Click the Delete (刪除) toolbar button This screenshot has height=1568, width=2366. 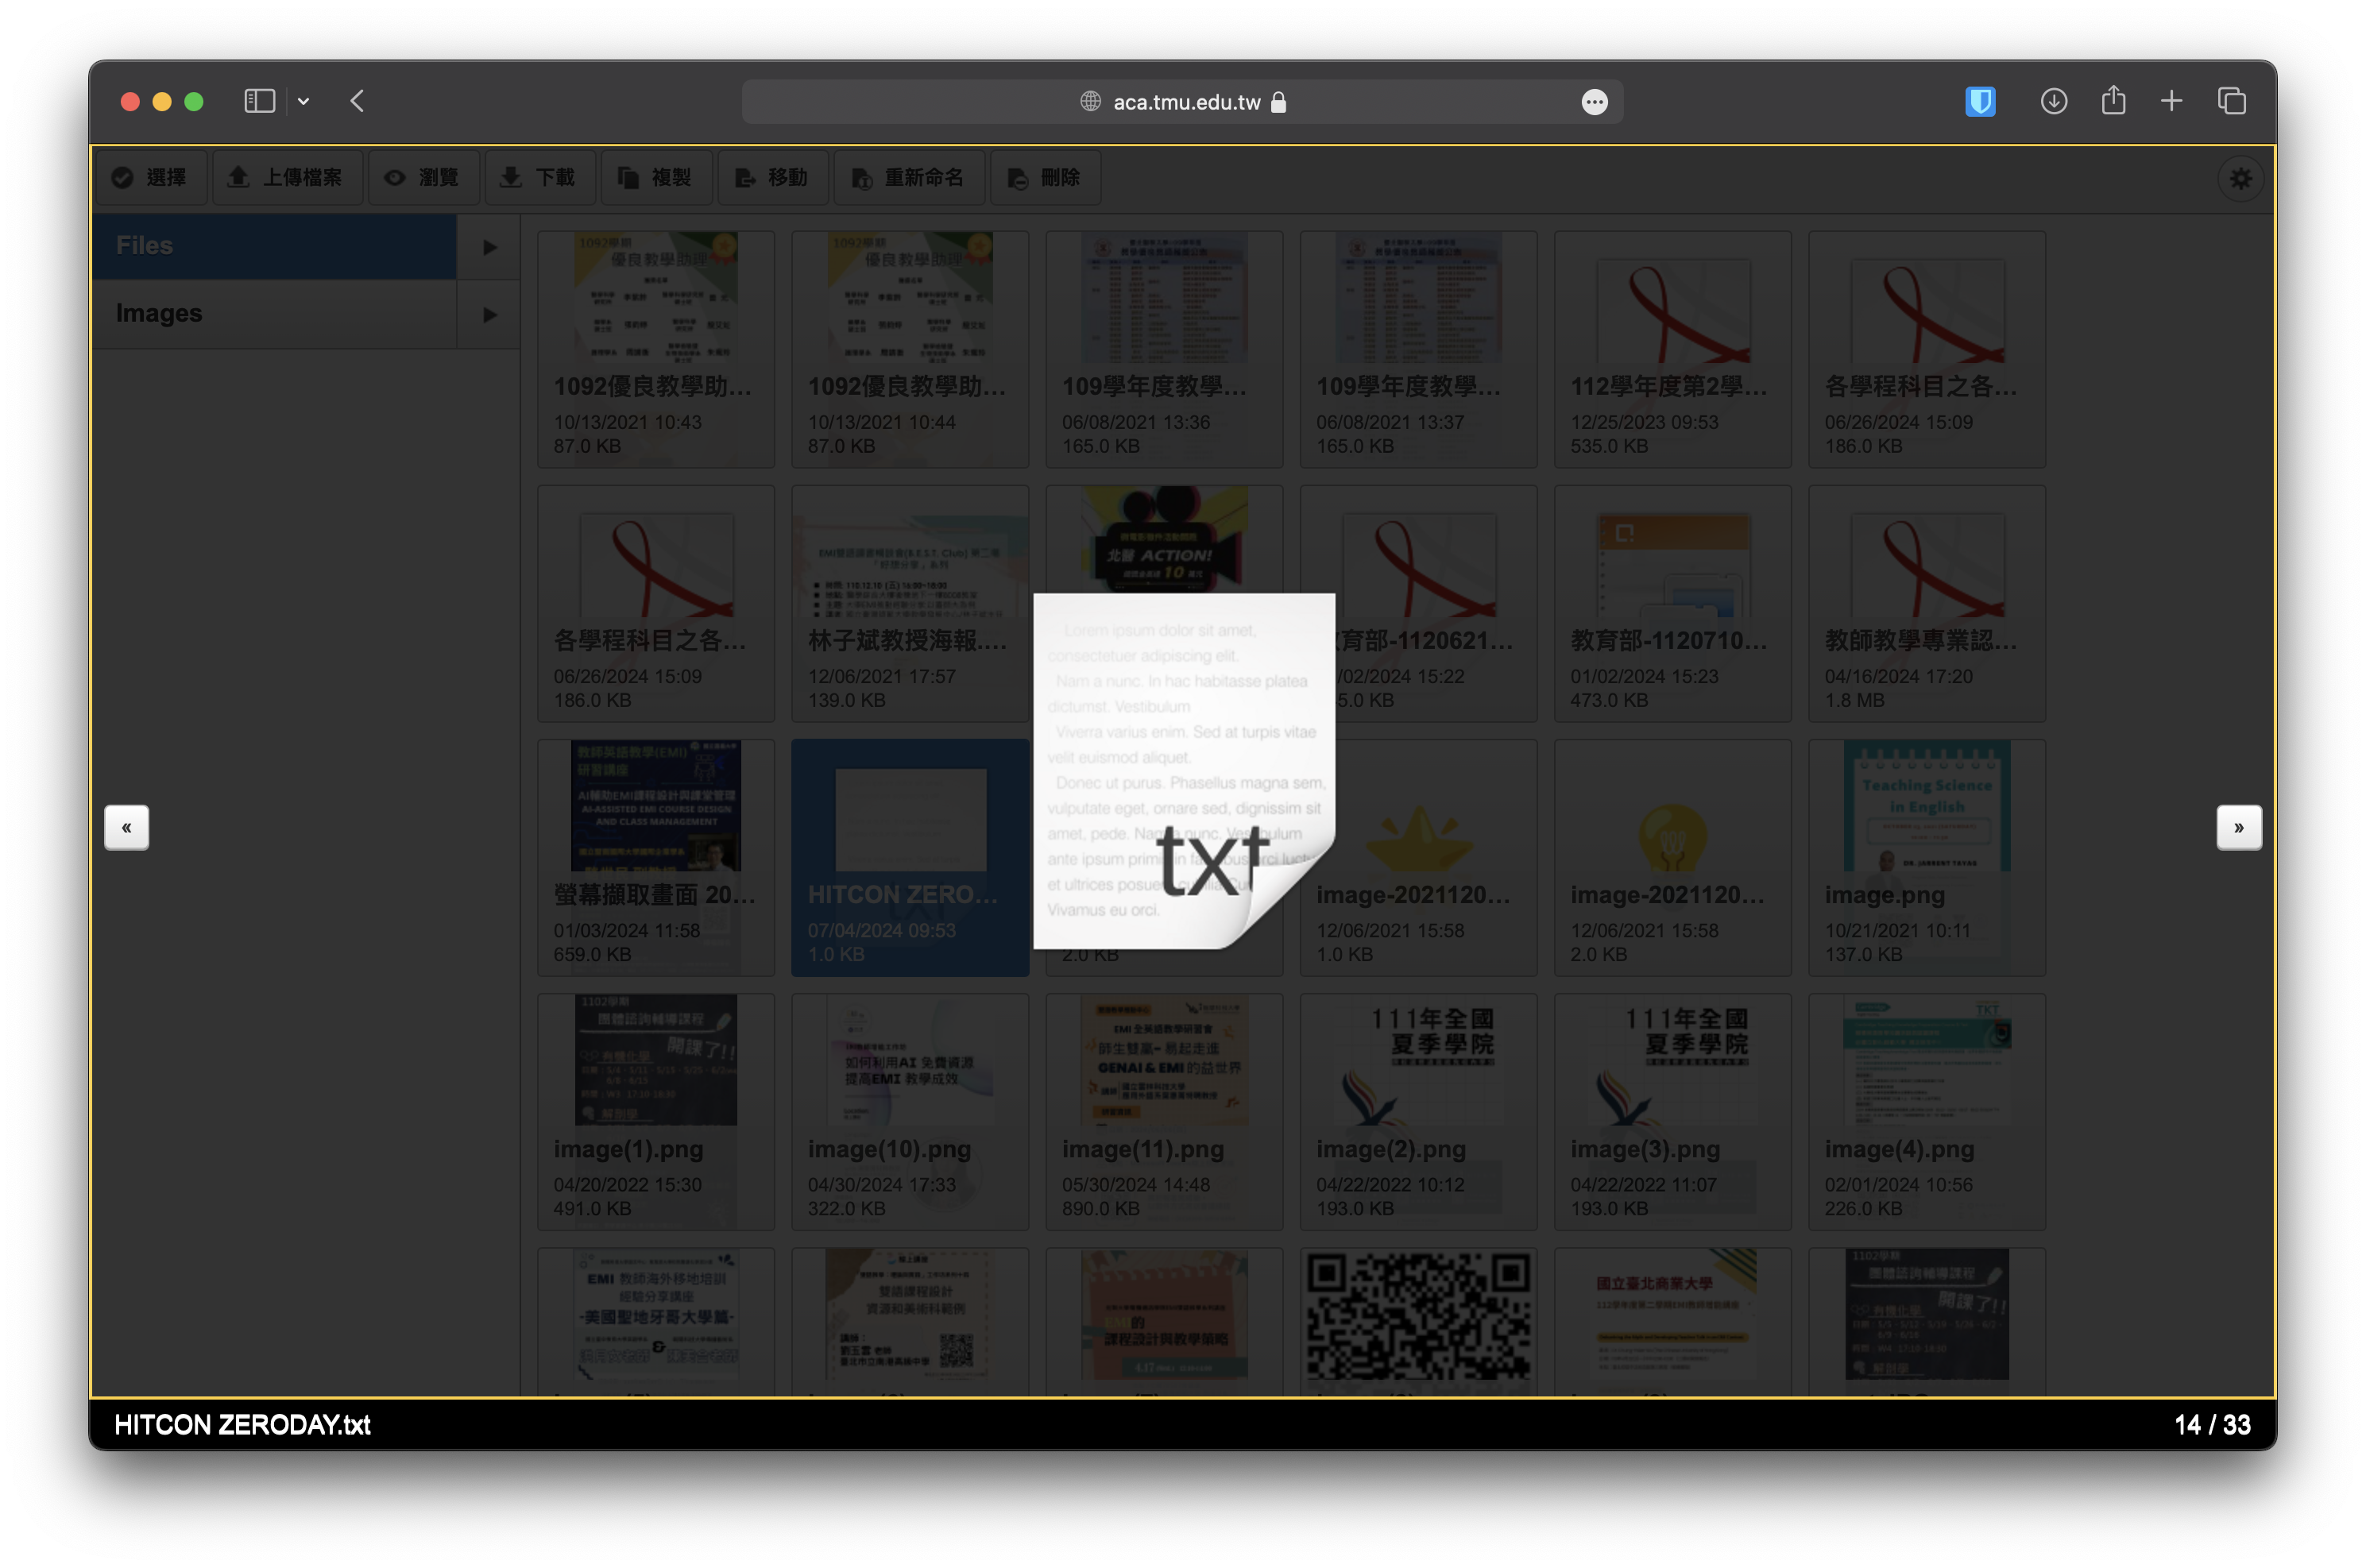(x=1045, y=178)
